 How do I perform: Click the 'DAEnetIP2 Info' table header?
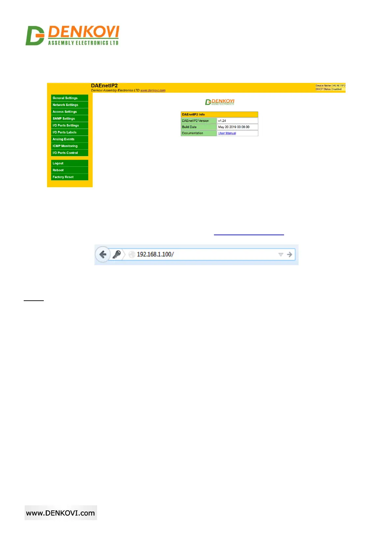click(x=219, y=114)
